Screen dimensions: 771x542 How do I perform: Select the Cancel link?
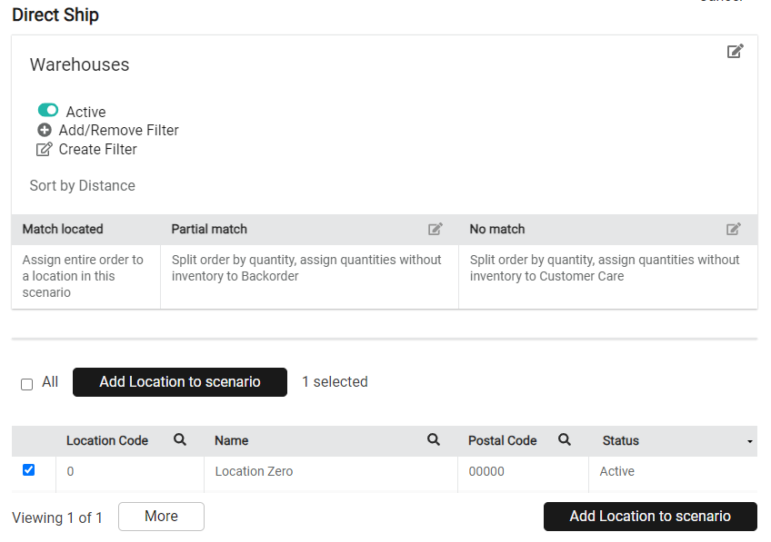click(x=721, y=3)
